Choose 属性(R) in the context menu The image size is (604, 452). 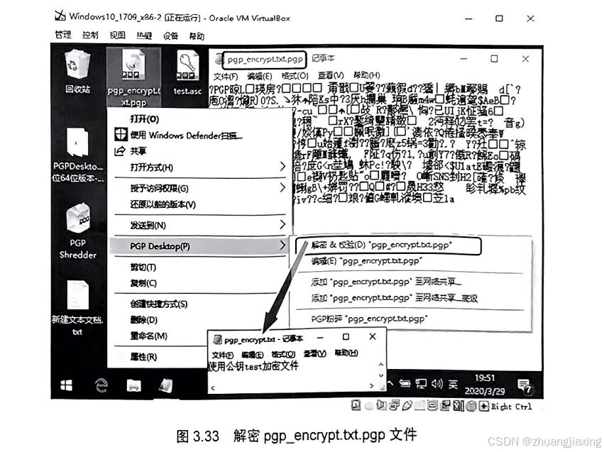tap(143, 357)
